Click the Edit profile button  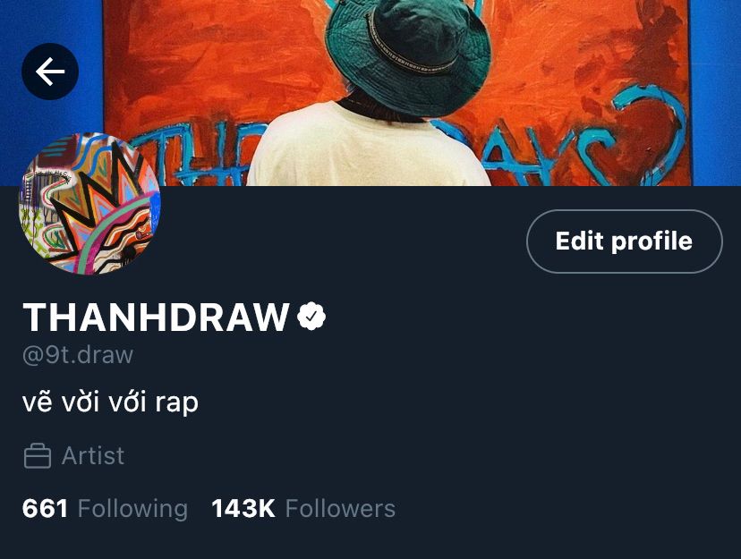coord(625,241)
